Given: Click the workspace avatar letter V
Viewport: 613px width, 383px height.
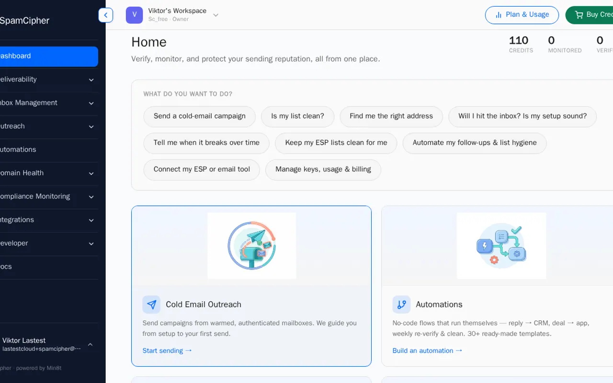Looking at the screenshot, I should 135,15.
